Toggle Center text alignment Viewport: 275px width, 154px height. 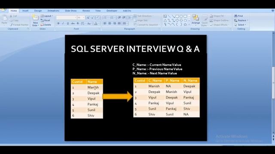110,24
